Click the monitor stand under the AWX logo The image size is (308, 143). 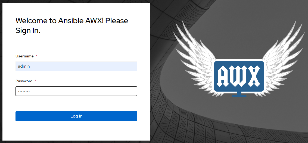(x=239, y=95)
